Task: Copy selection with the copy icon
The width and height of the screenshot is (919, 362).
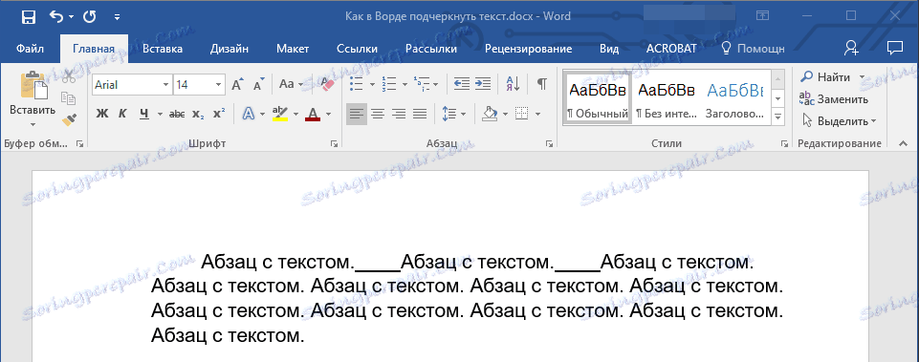Action: pyautogui.click(x=69, y=97)
